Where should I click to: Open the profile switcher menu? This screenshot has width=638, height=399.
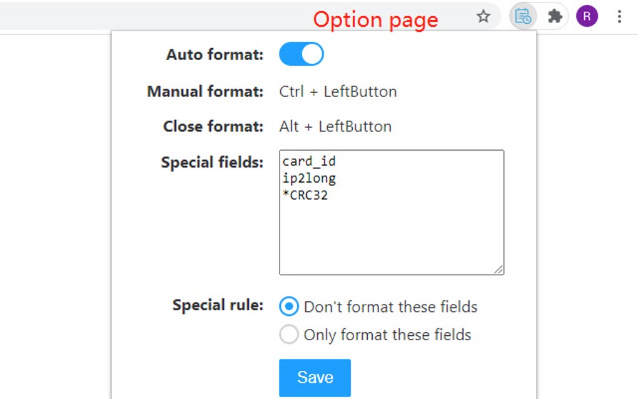tap(587, 16)
